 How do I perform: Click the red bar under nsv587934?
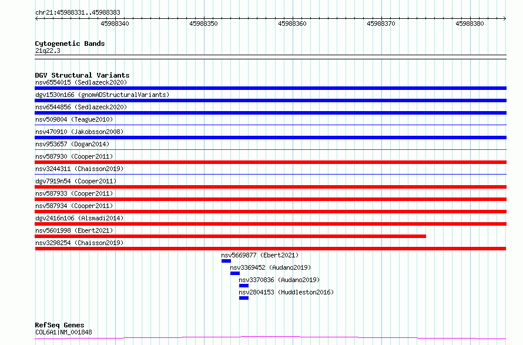pos(270,212)
